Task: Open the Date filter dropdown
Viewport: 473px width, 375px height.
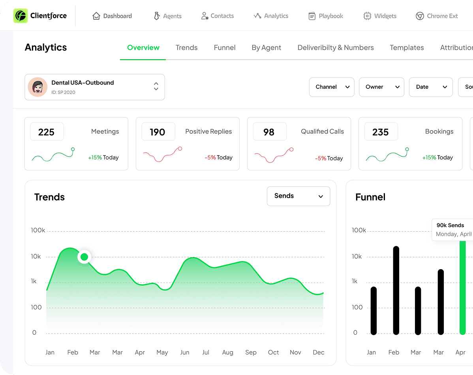Action: click(x=430, y=87)
